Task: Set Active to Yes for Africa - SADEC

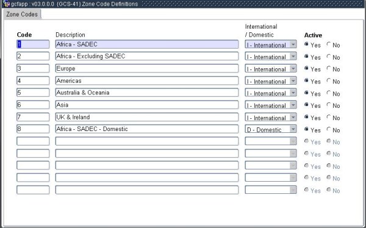Action: tap(306, 44)
